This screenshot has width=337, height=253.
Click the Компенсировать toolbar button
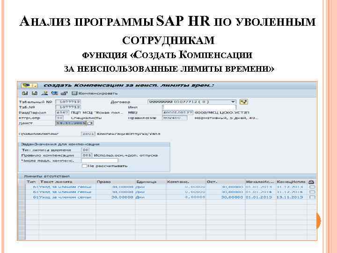(x=95, y=93)
